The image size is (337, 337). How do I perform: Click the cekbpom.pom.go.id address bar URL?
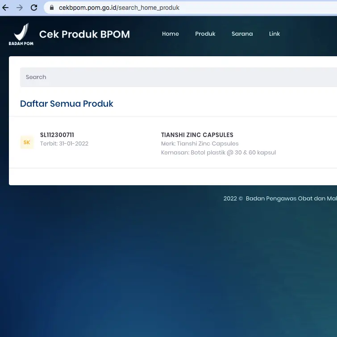coord(119,8)
